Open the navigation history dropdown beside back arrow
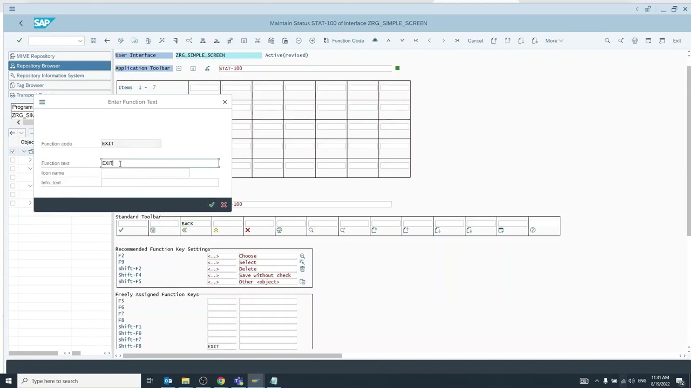691x388 pixels. 21,133
